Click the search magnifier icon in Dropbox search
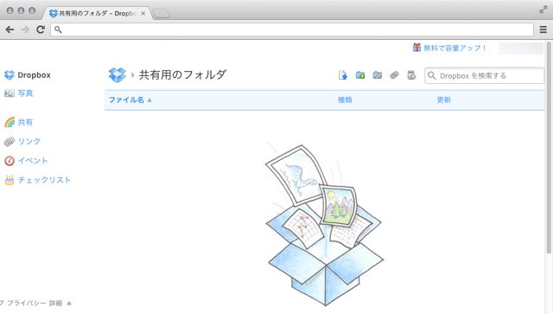553x314 pixels. pos(432,75)
